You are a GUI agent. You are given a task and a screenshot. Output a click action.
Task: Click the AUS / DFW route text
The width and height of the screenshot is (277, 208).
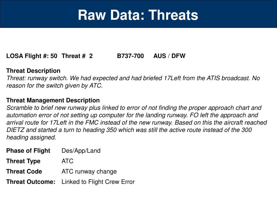click(x=169, y=56)
